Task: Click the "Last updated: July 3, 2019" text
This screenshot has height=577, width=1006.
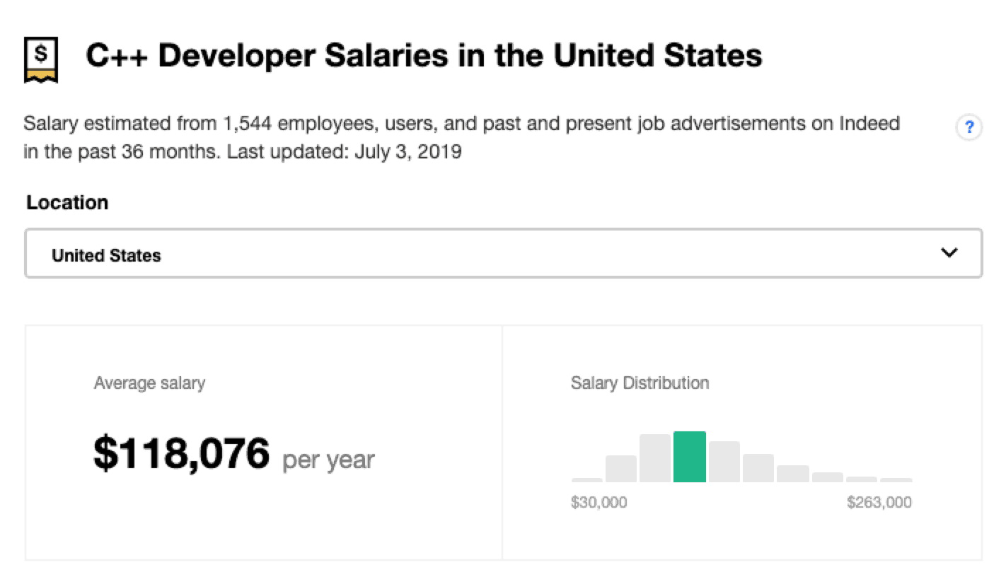Action: click(344, 152)
